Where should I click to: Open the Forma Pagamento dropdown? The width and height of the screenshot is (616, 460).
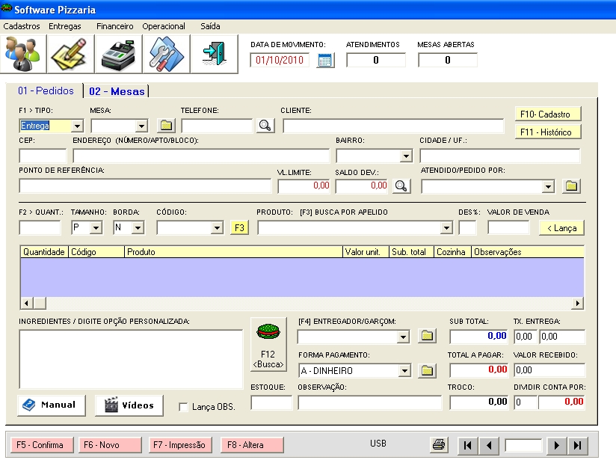pos(404,370)
